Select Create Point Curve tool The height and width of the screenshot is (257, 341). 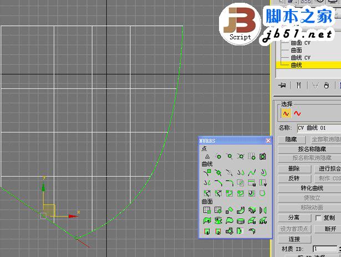click(x=218, y=173)
